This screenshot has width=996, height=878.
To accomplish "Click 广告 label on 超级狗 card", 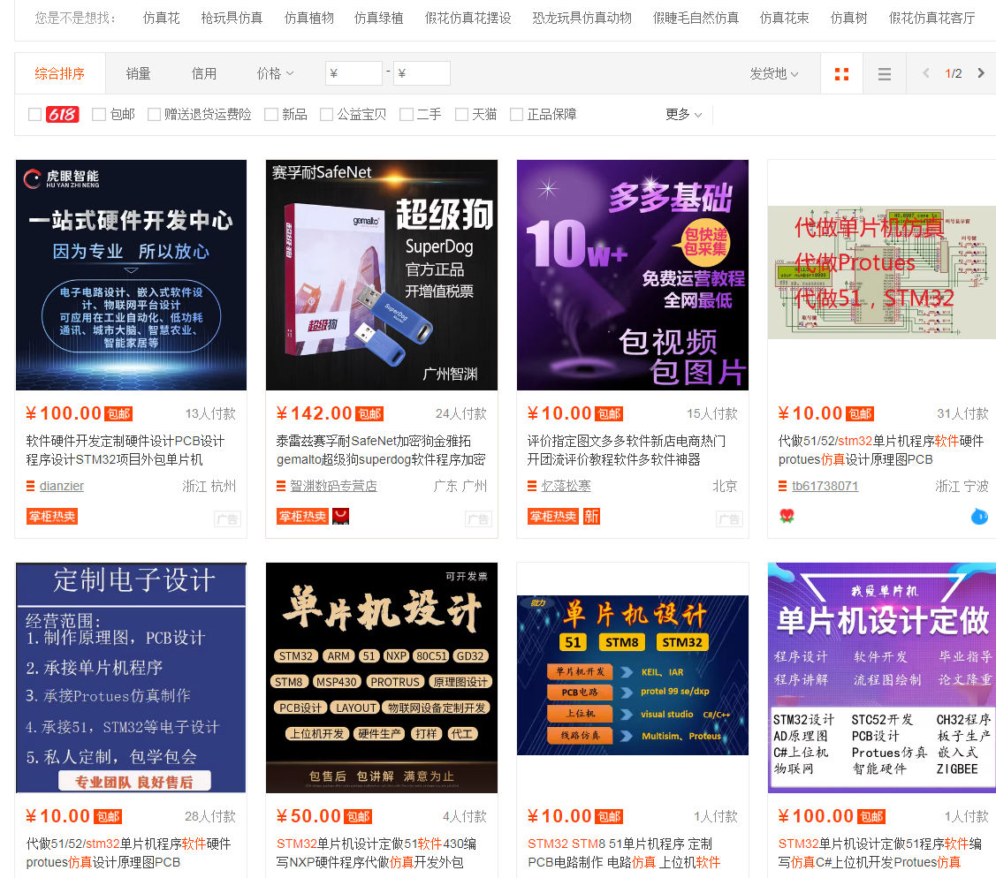I will [x=477, y=519].
